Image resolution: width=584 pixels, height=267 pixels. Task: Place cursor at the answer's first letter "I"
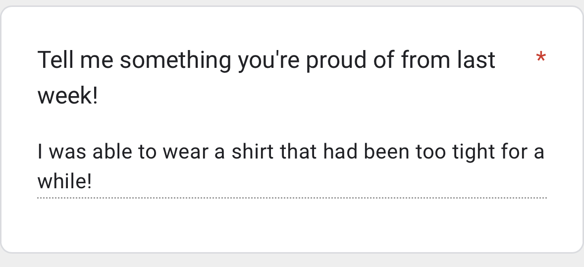pyautogui.click(x=40, y=152)
